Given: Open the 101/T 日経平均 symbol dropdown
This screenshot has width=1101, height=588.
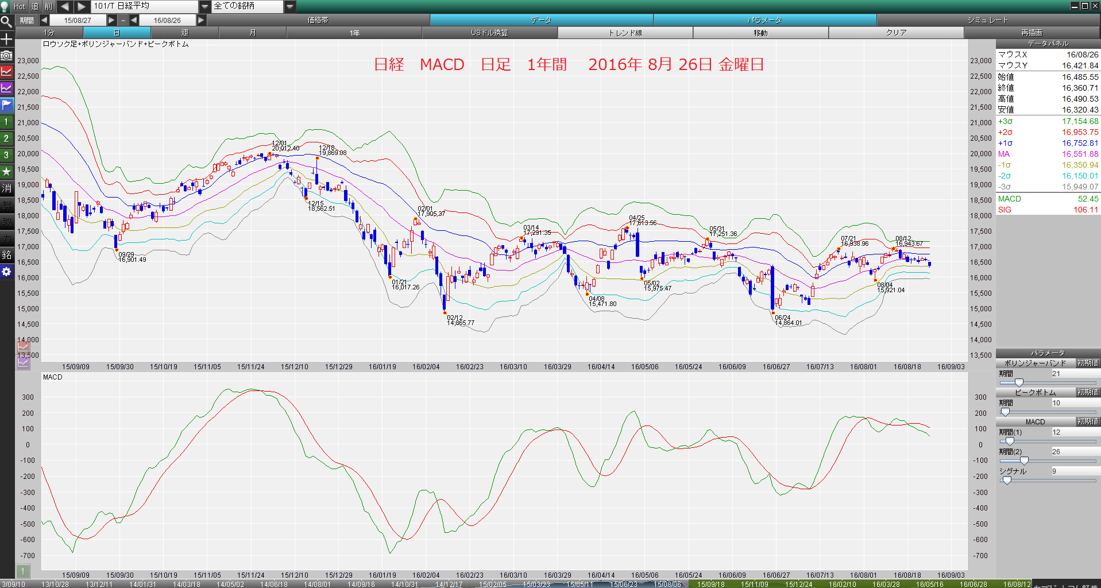Looking at the screenshot, I should tap(205, 6).
